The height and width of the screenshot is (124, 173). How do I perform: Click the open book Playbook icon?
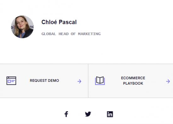click(x=100, y=81)
